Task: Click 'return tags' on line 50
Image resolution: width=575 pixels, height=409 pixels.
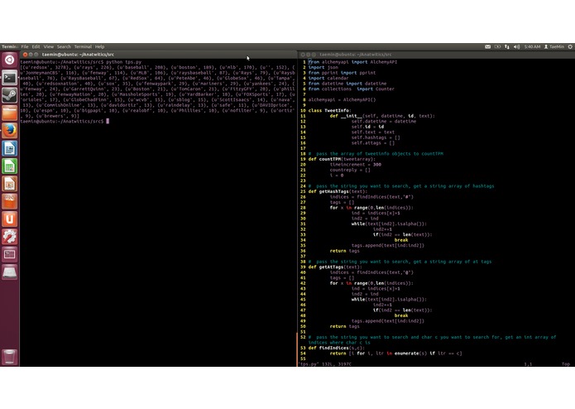Action: click(345, 326)
